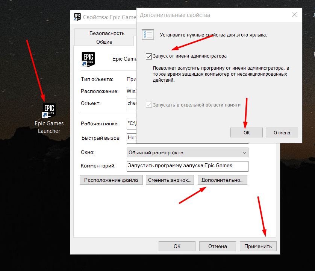
Task: Click the 'Запускать в отдельной области памяти' checkbox
Action: tap(149, 105)
